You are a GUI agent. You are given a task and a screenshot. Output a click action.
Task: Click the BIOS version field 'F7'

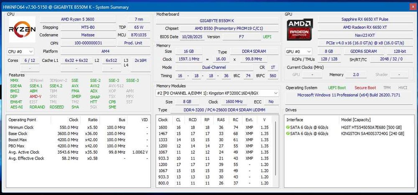coord(241,37)
